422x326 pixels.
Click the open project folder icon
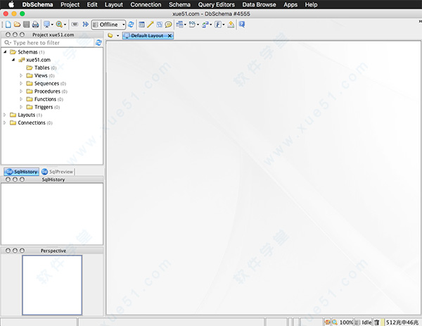click(17, 25)
